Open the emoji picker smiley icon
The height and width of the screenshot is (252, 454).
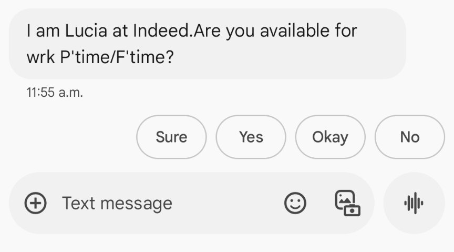pos(295,203)
